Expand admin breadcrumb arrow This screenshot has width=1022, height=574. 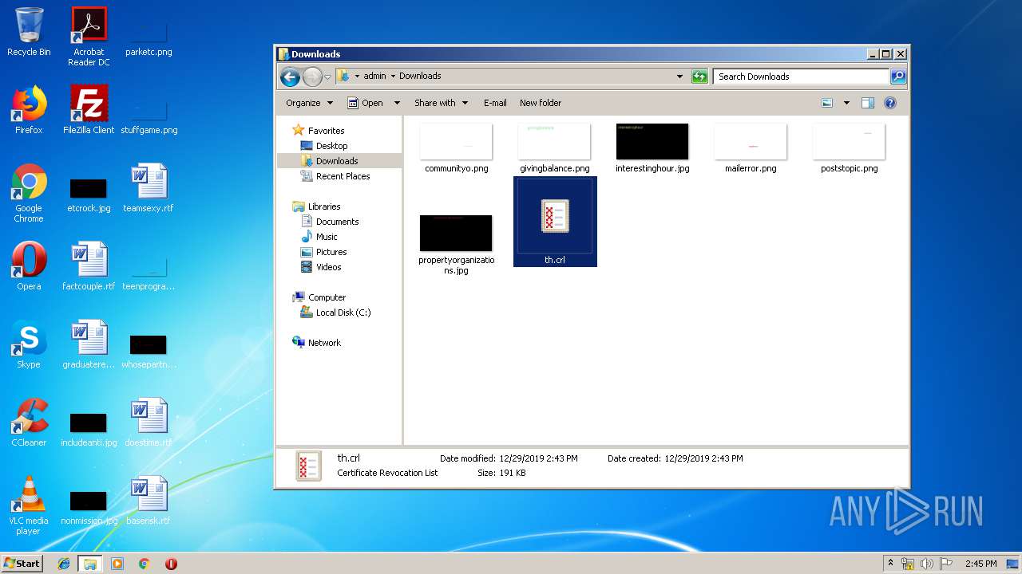point(393,77)
